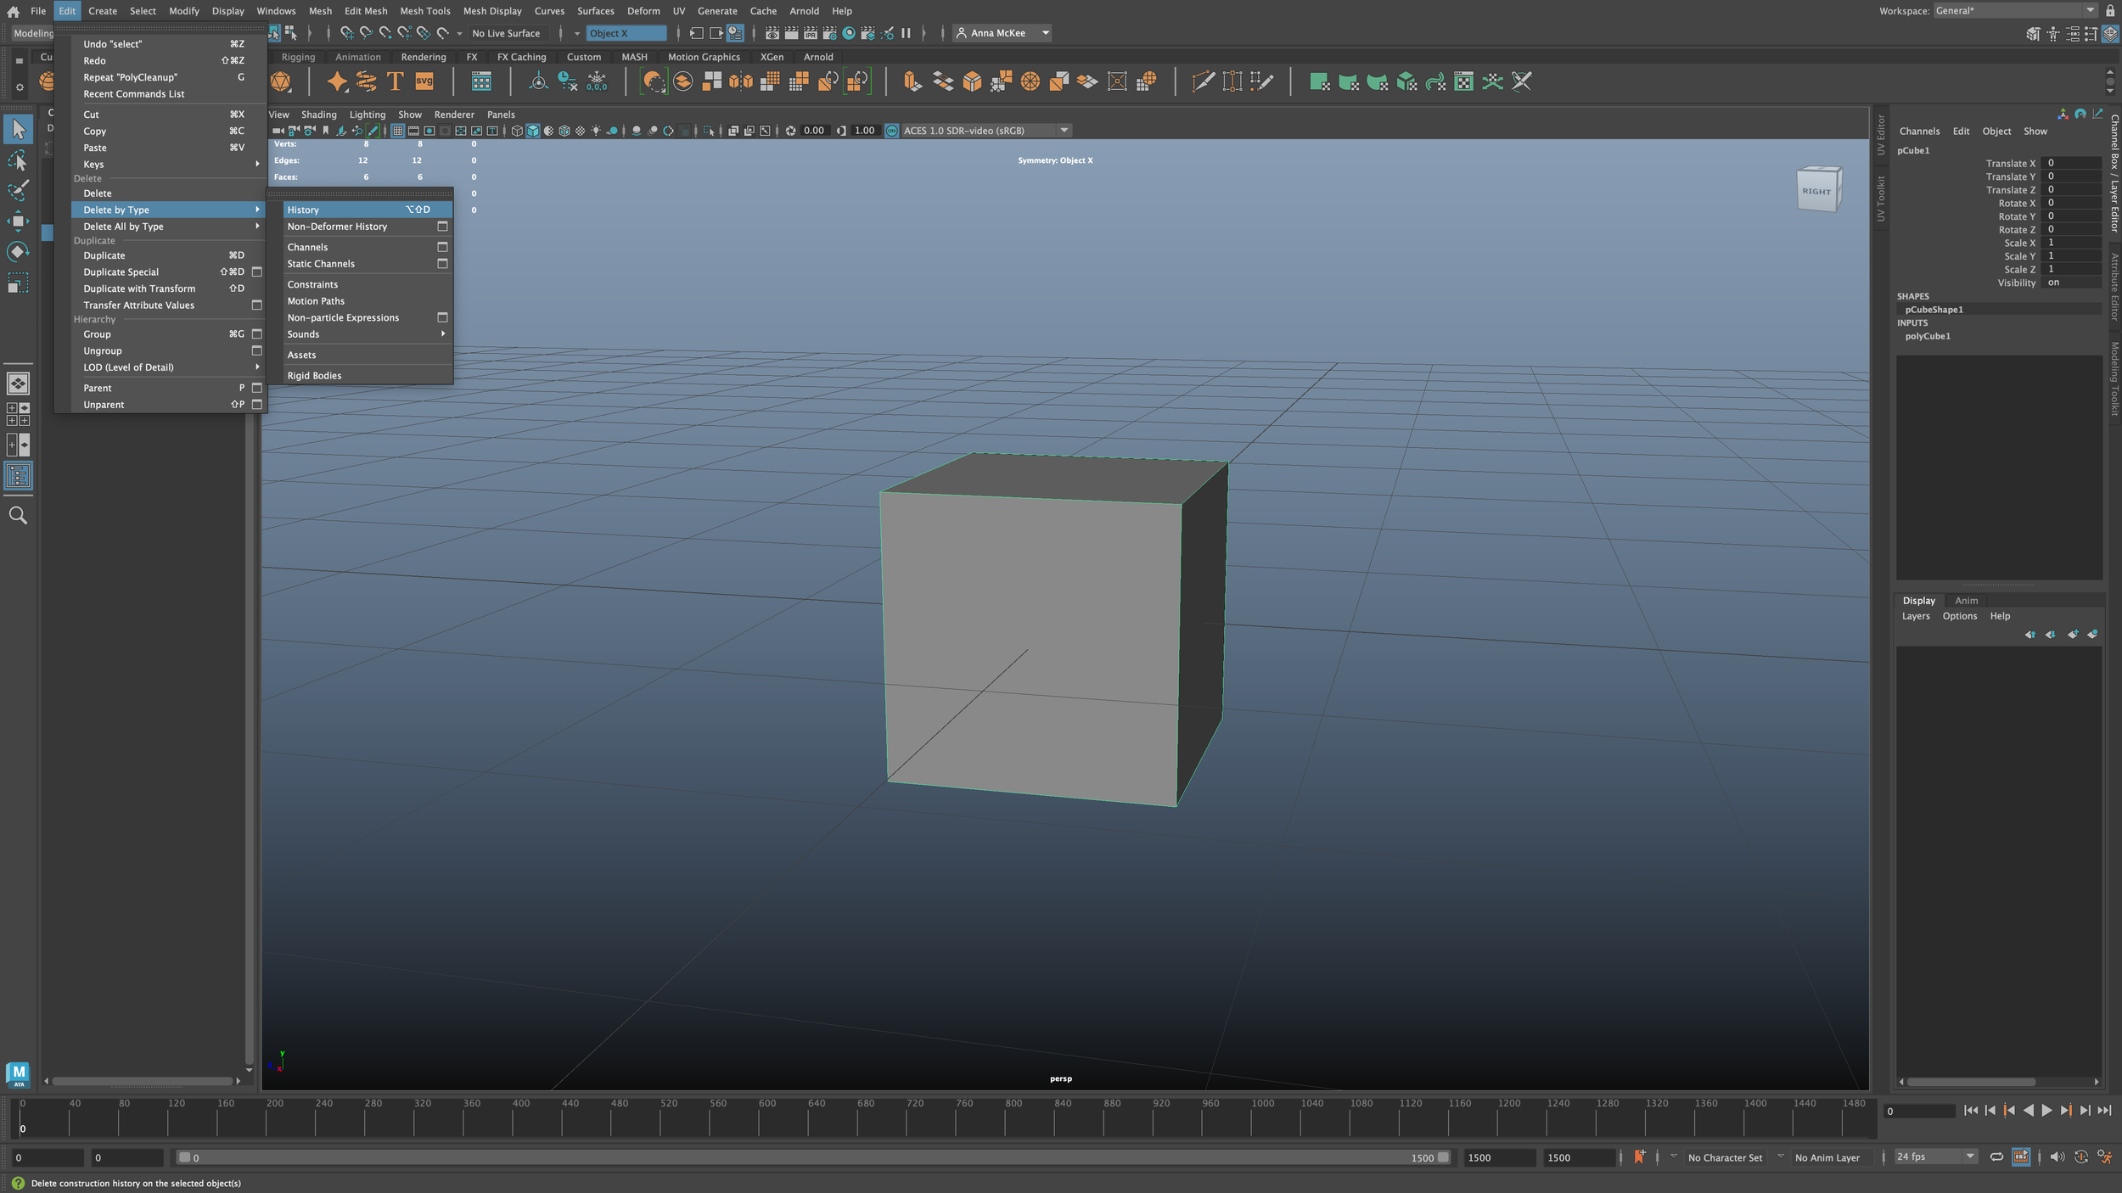
Task: Click the Search magnifier icon in left sidebar
Action: click(17, 515)
